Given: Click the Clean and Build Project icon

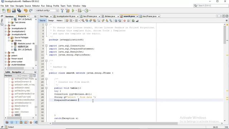Looking at the screenshot, I should tap(68, 10).
